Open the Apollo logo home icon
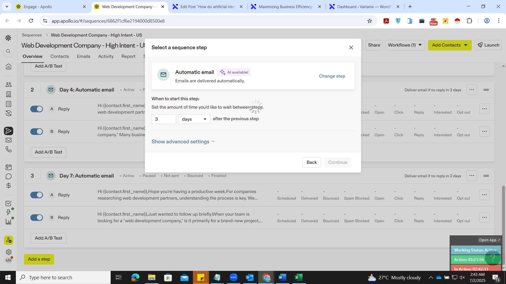506x284 pixels. point(8,38)
